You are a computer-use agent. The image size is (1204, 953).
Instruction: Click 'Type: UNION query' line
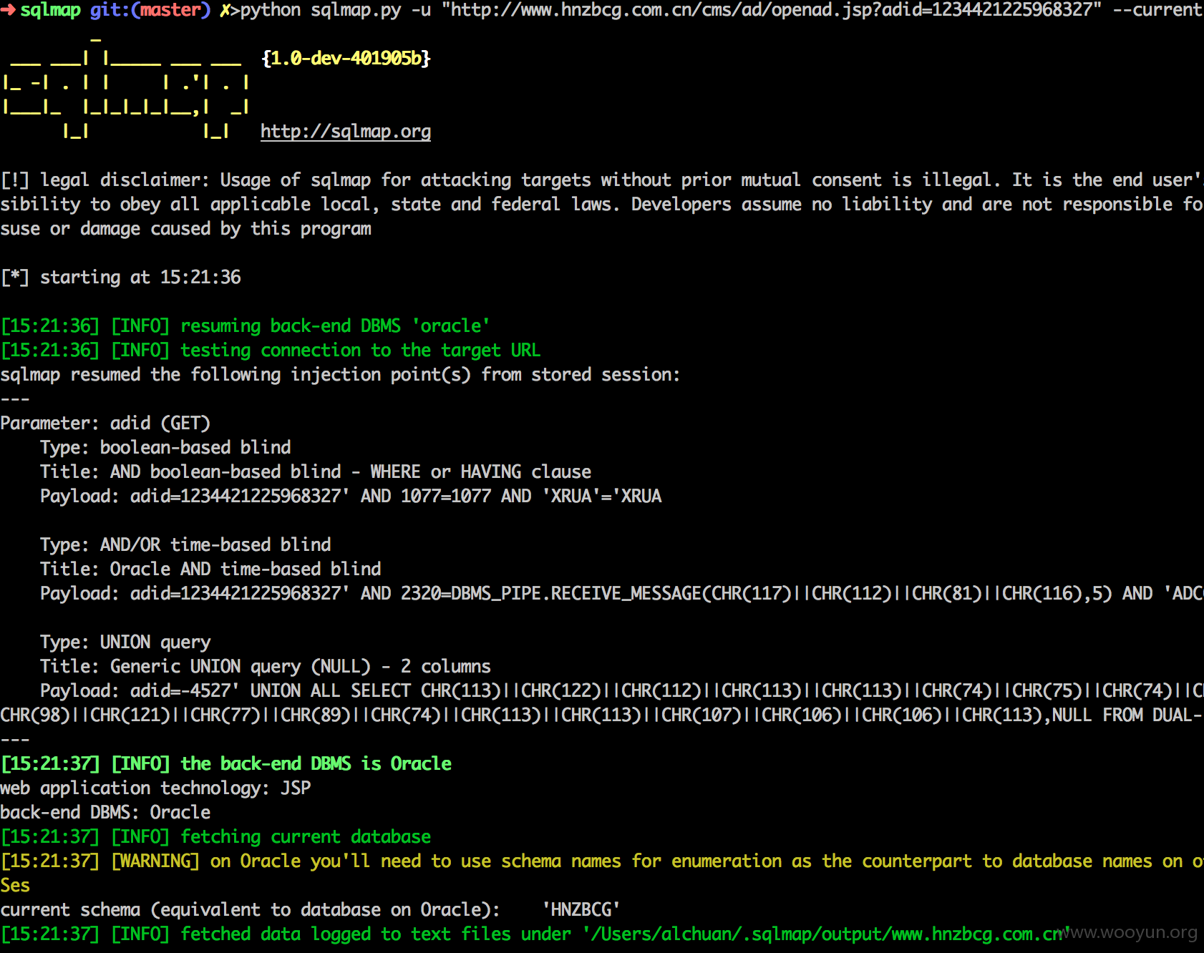pos(125,642)
